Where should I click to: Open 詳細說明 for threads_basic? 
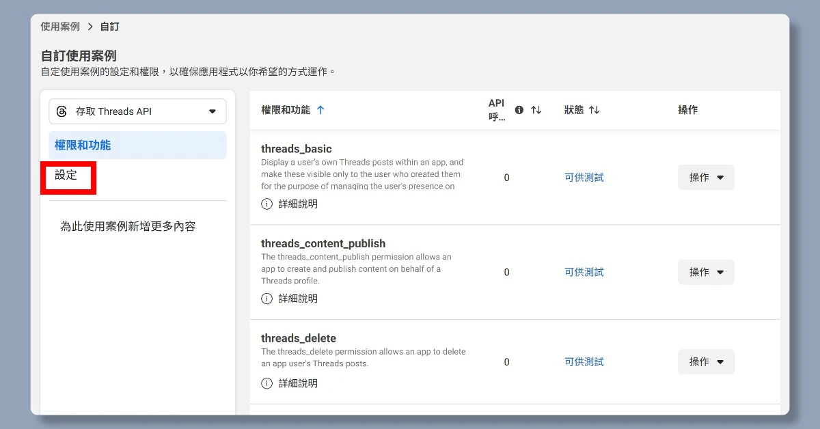[x=298, y=204]
